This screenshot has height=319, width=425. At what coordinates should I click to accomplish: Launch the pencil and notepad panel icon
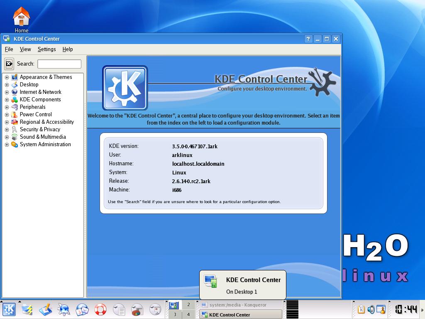pos(46,309)
